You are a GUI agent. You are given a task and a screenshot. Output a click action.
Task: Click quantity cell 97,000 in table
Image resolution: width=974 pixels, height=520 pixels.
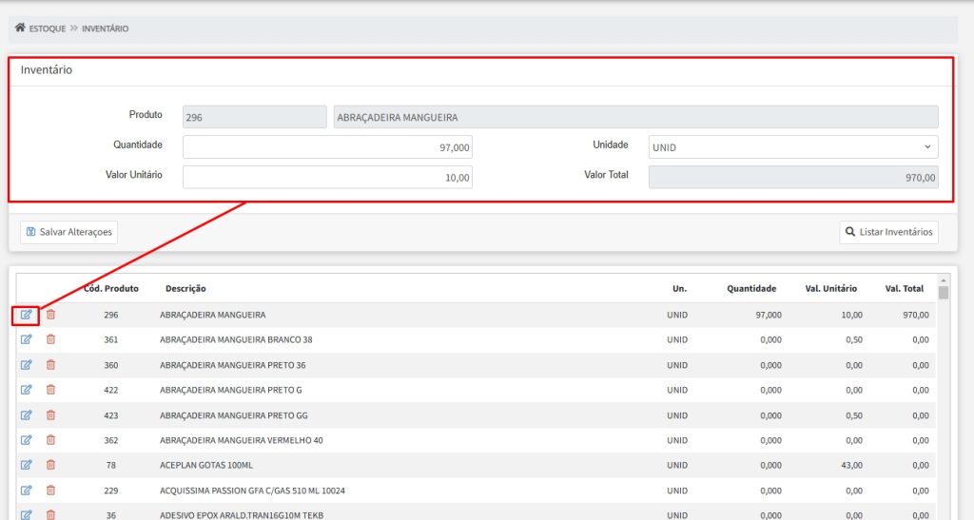(769, 315)
